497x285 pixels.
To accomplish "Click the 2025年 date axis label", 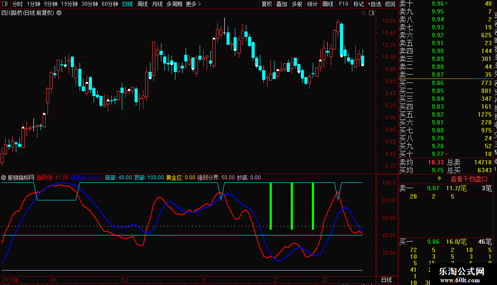I will pyautogui.click(x=11, y=280).
